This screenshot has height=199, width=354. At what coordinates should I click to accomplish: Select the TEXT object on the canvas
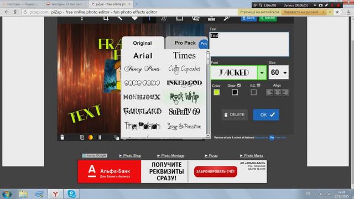85,113
